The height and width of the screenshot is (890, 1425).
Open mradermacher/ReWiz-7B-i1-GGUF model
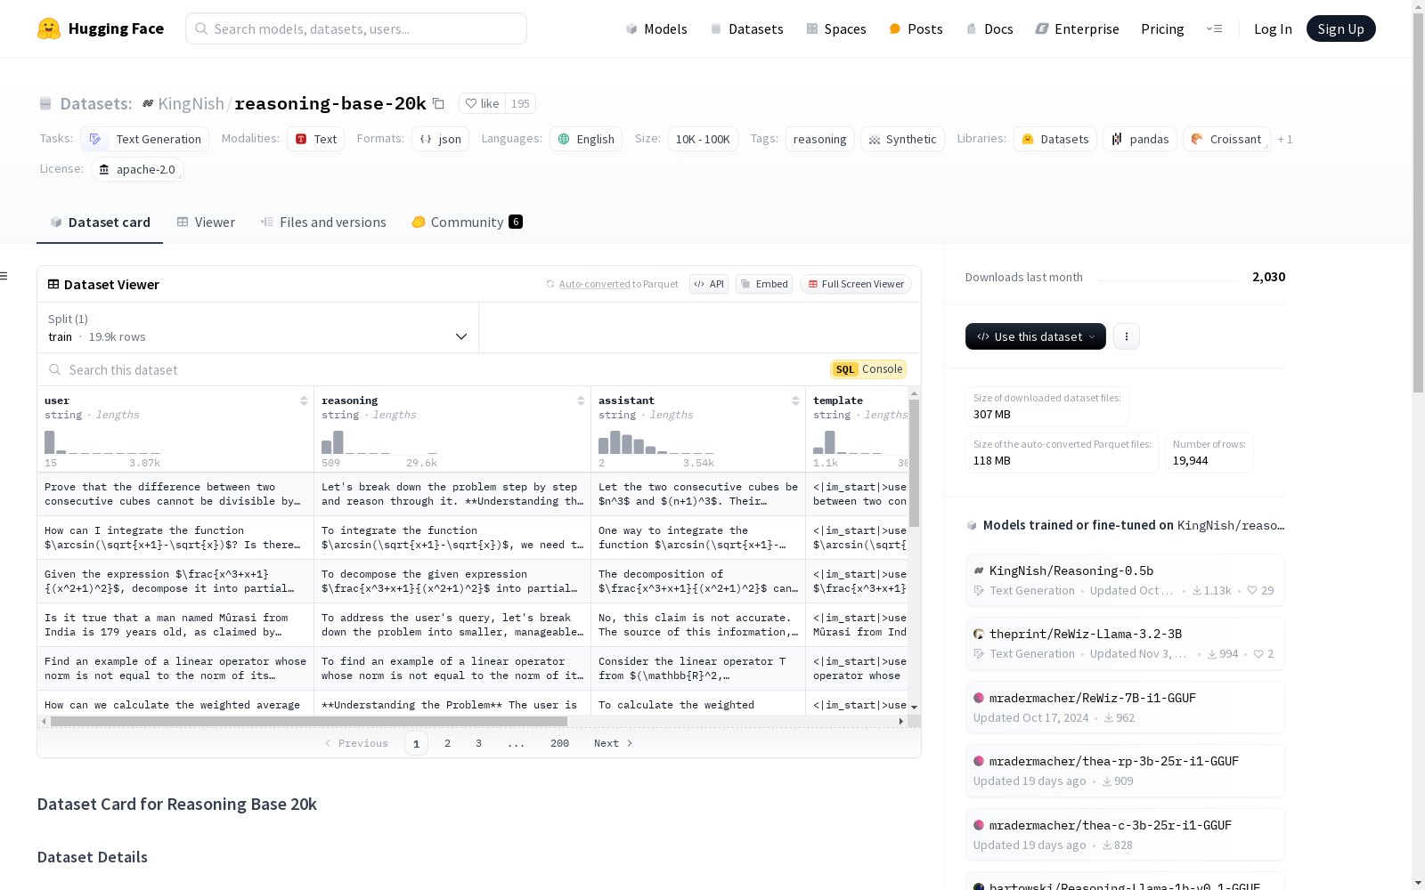1125,708
